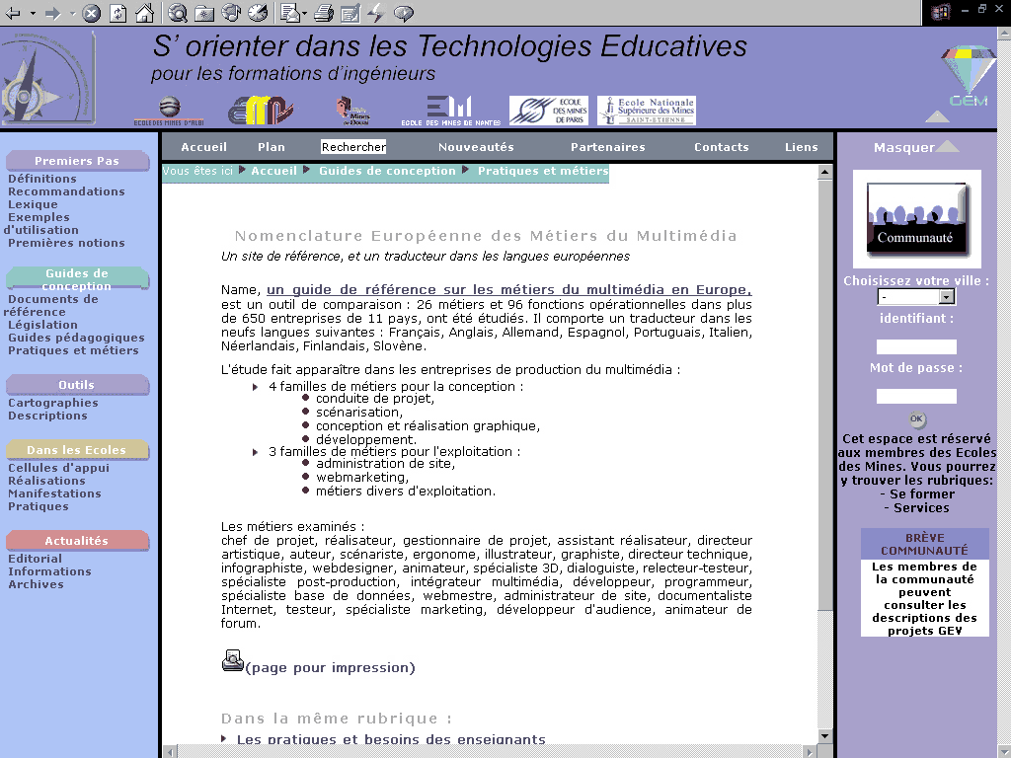Screen dimensions: 1011x758
Task: Click the Refresh page icon
Action: click(x=117, y=13)
